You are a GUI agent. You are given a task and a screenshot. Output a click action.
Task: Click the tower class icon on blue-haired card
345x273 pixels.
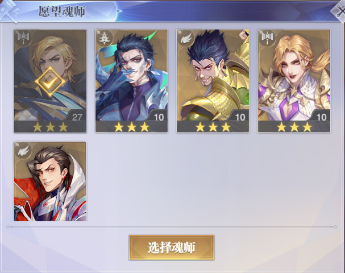pos(104,38)
